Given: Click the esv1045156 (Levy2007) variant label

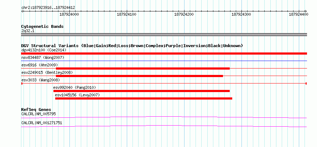Looking at the screenshot, I should (x=77, y=95).
